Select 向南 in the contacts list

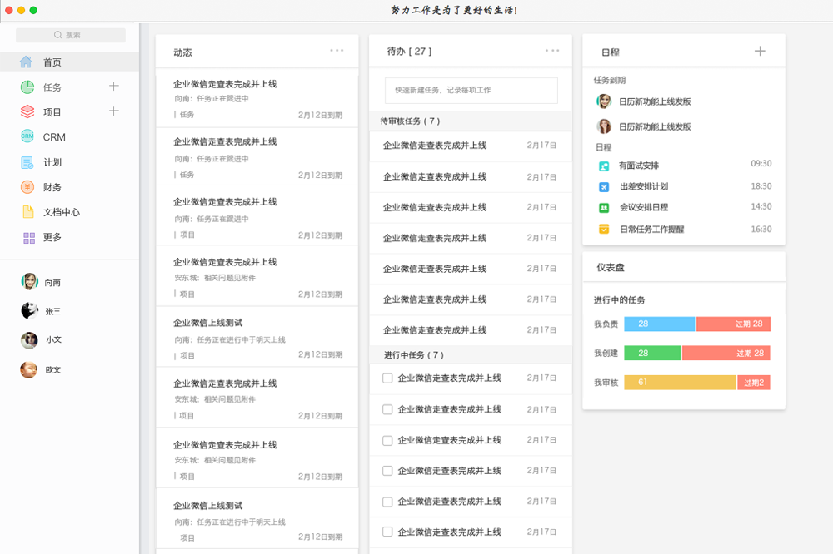tap(42, 282)
